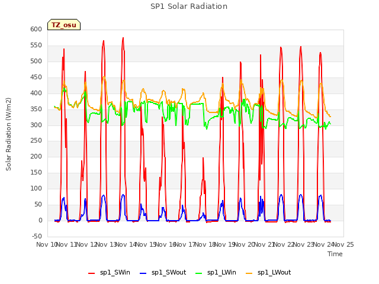Click the 300 y-axis tick label
This screenshot has width=379, height=284.
click(x=36, y=125)
